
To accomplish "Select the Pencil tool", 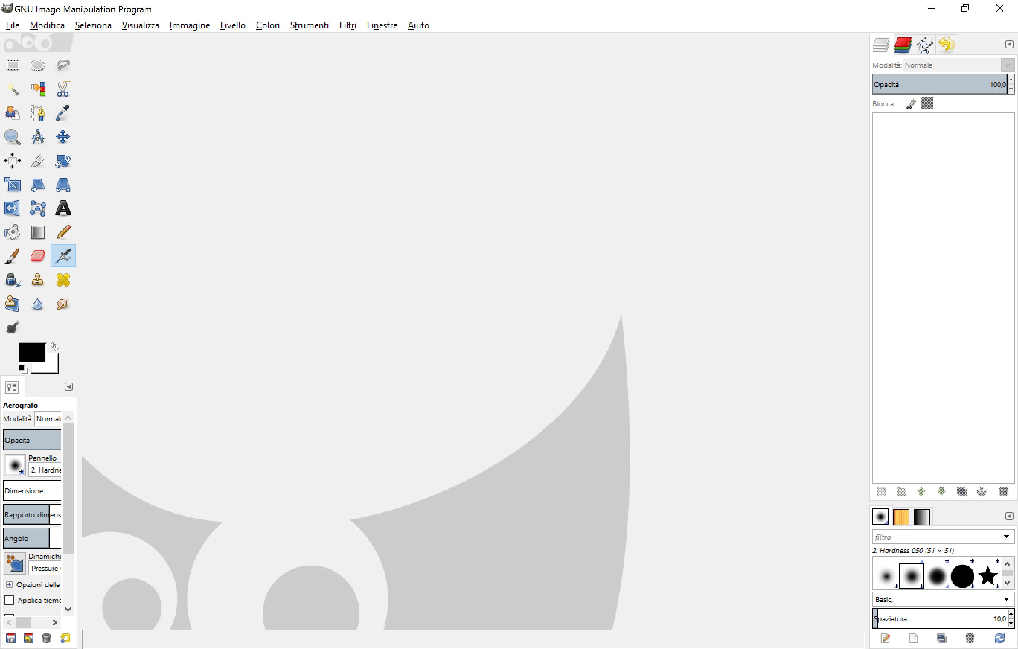I will (x=63, y=232).
